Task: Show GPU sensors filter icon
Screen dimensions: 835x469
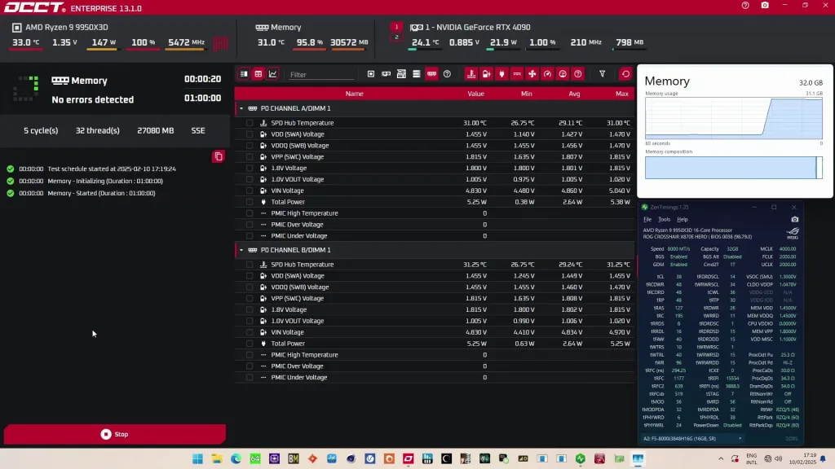Action: click(x=386, y=74)
